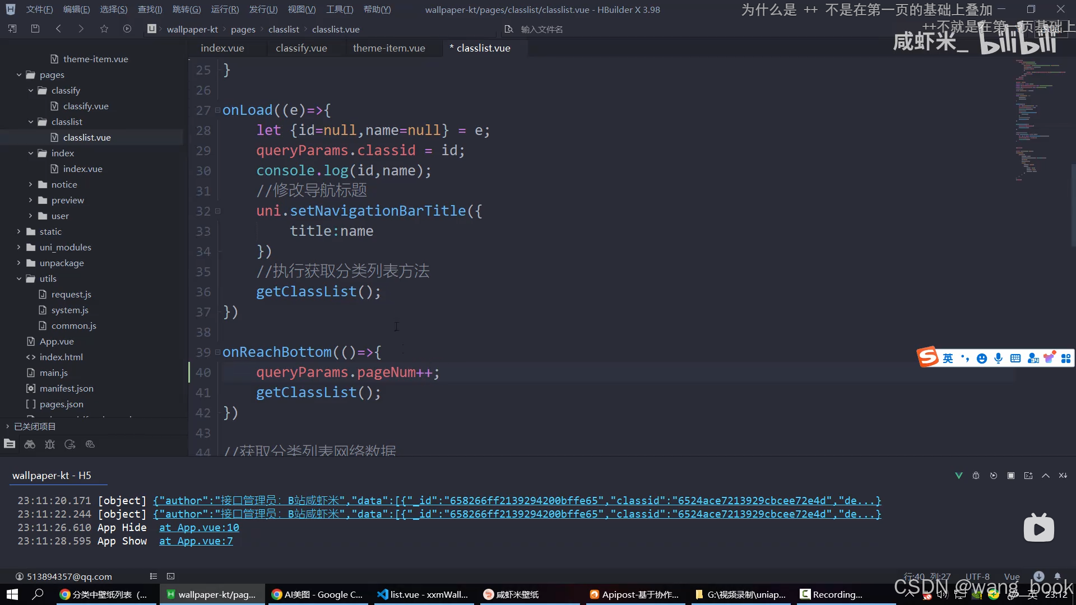Click the rerun icon in console toolbar
1076x605 pixels.
994,476
